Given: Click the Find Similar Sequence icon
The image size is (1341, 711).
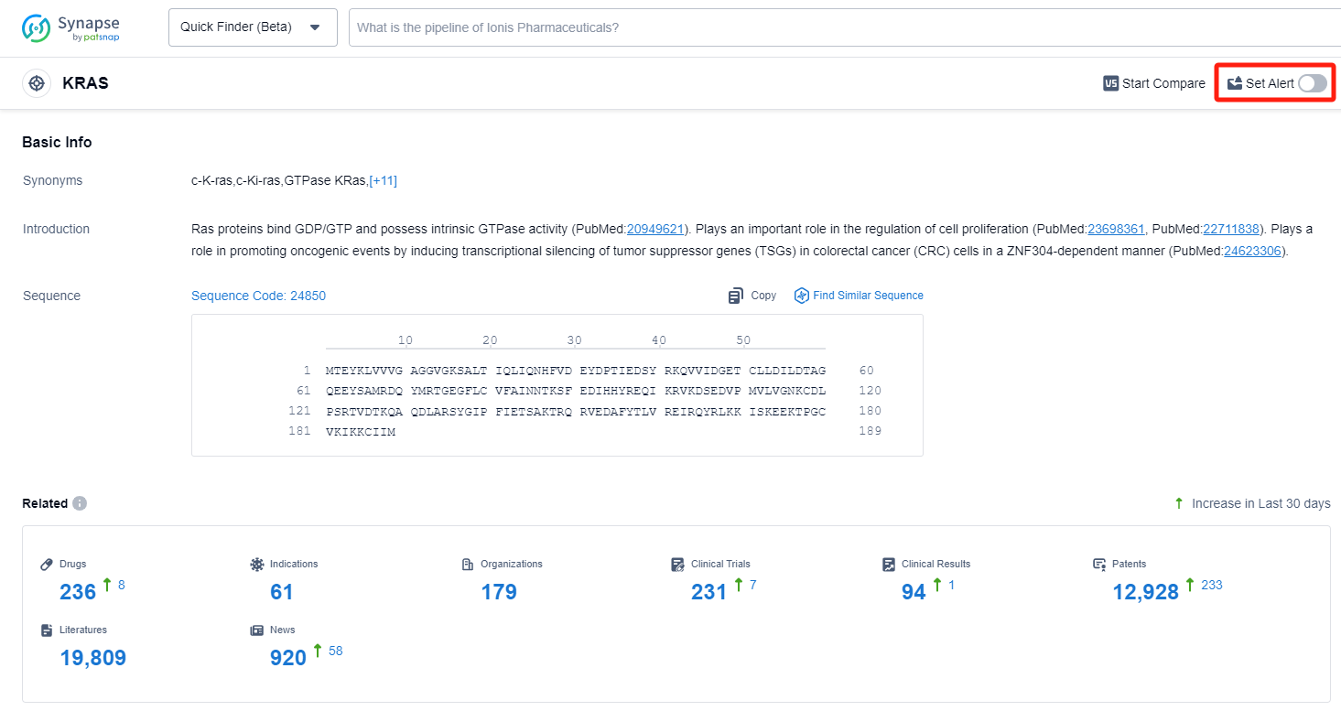Looking at the screenshot, I should pos(802,296).
